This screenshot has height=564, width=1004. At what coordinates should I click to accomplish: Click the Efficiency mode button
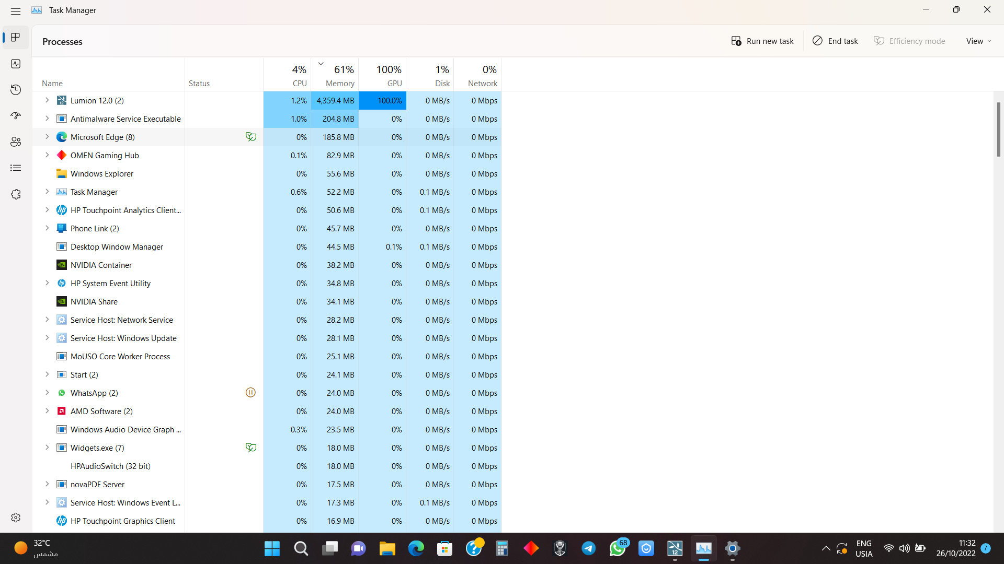pos(909,41)
